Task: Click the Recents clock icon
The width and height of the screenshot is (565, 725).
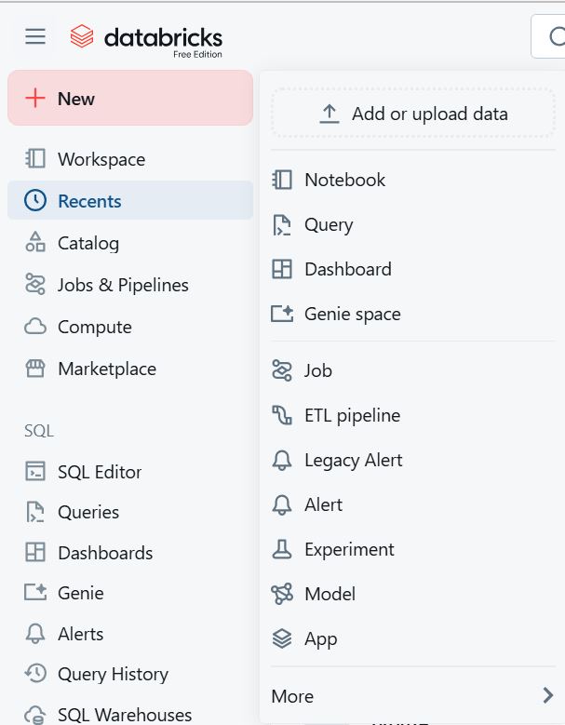Action: [x=35, y=201]
